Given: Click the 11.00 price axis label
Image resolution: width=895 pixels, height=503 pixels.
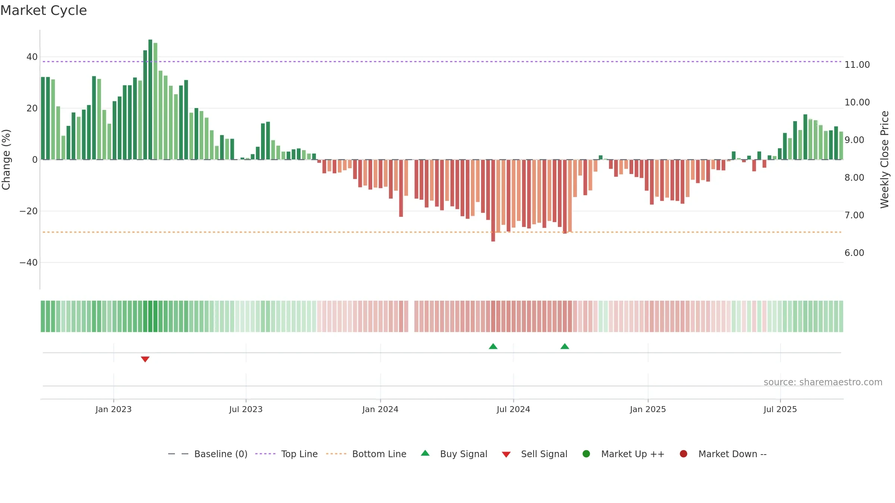Looking at the screenshot, I should [x=857, y=64].
